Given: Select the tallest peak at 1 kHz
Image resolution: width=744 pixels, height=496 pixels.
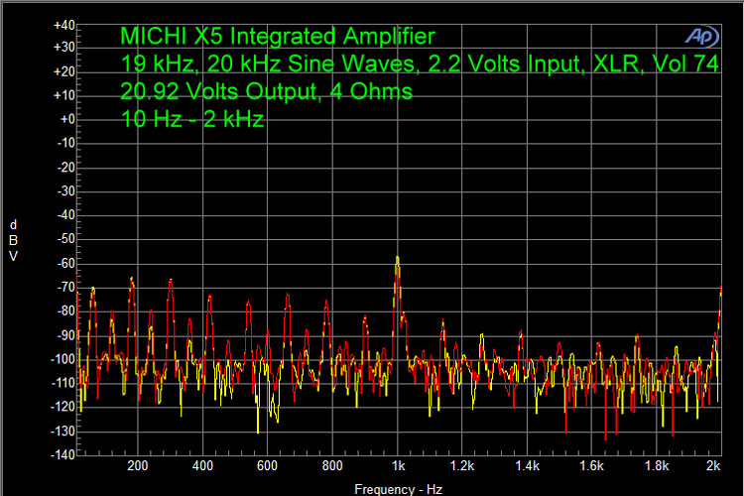Looking at the screenshot, I should [398, 260].
